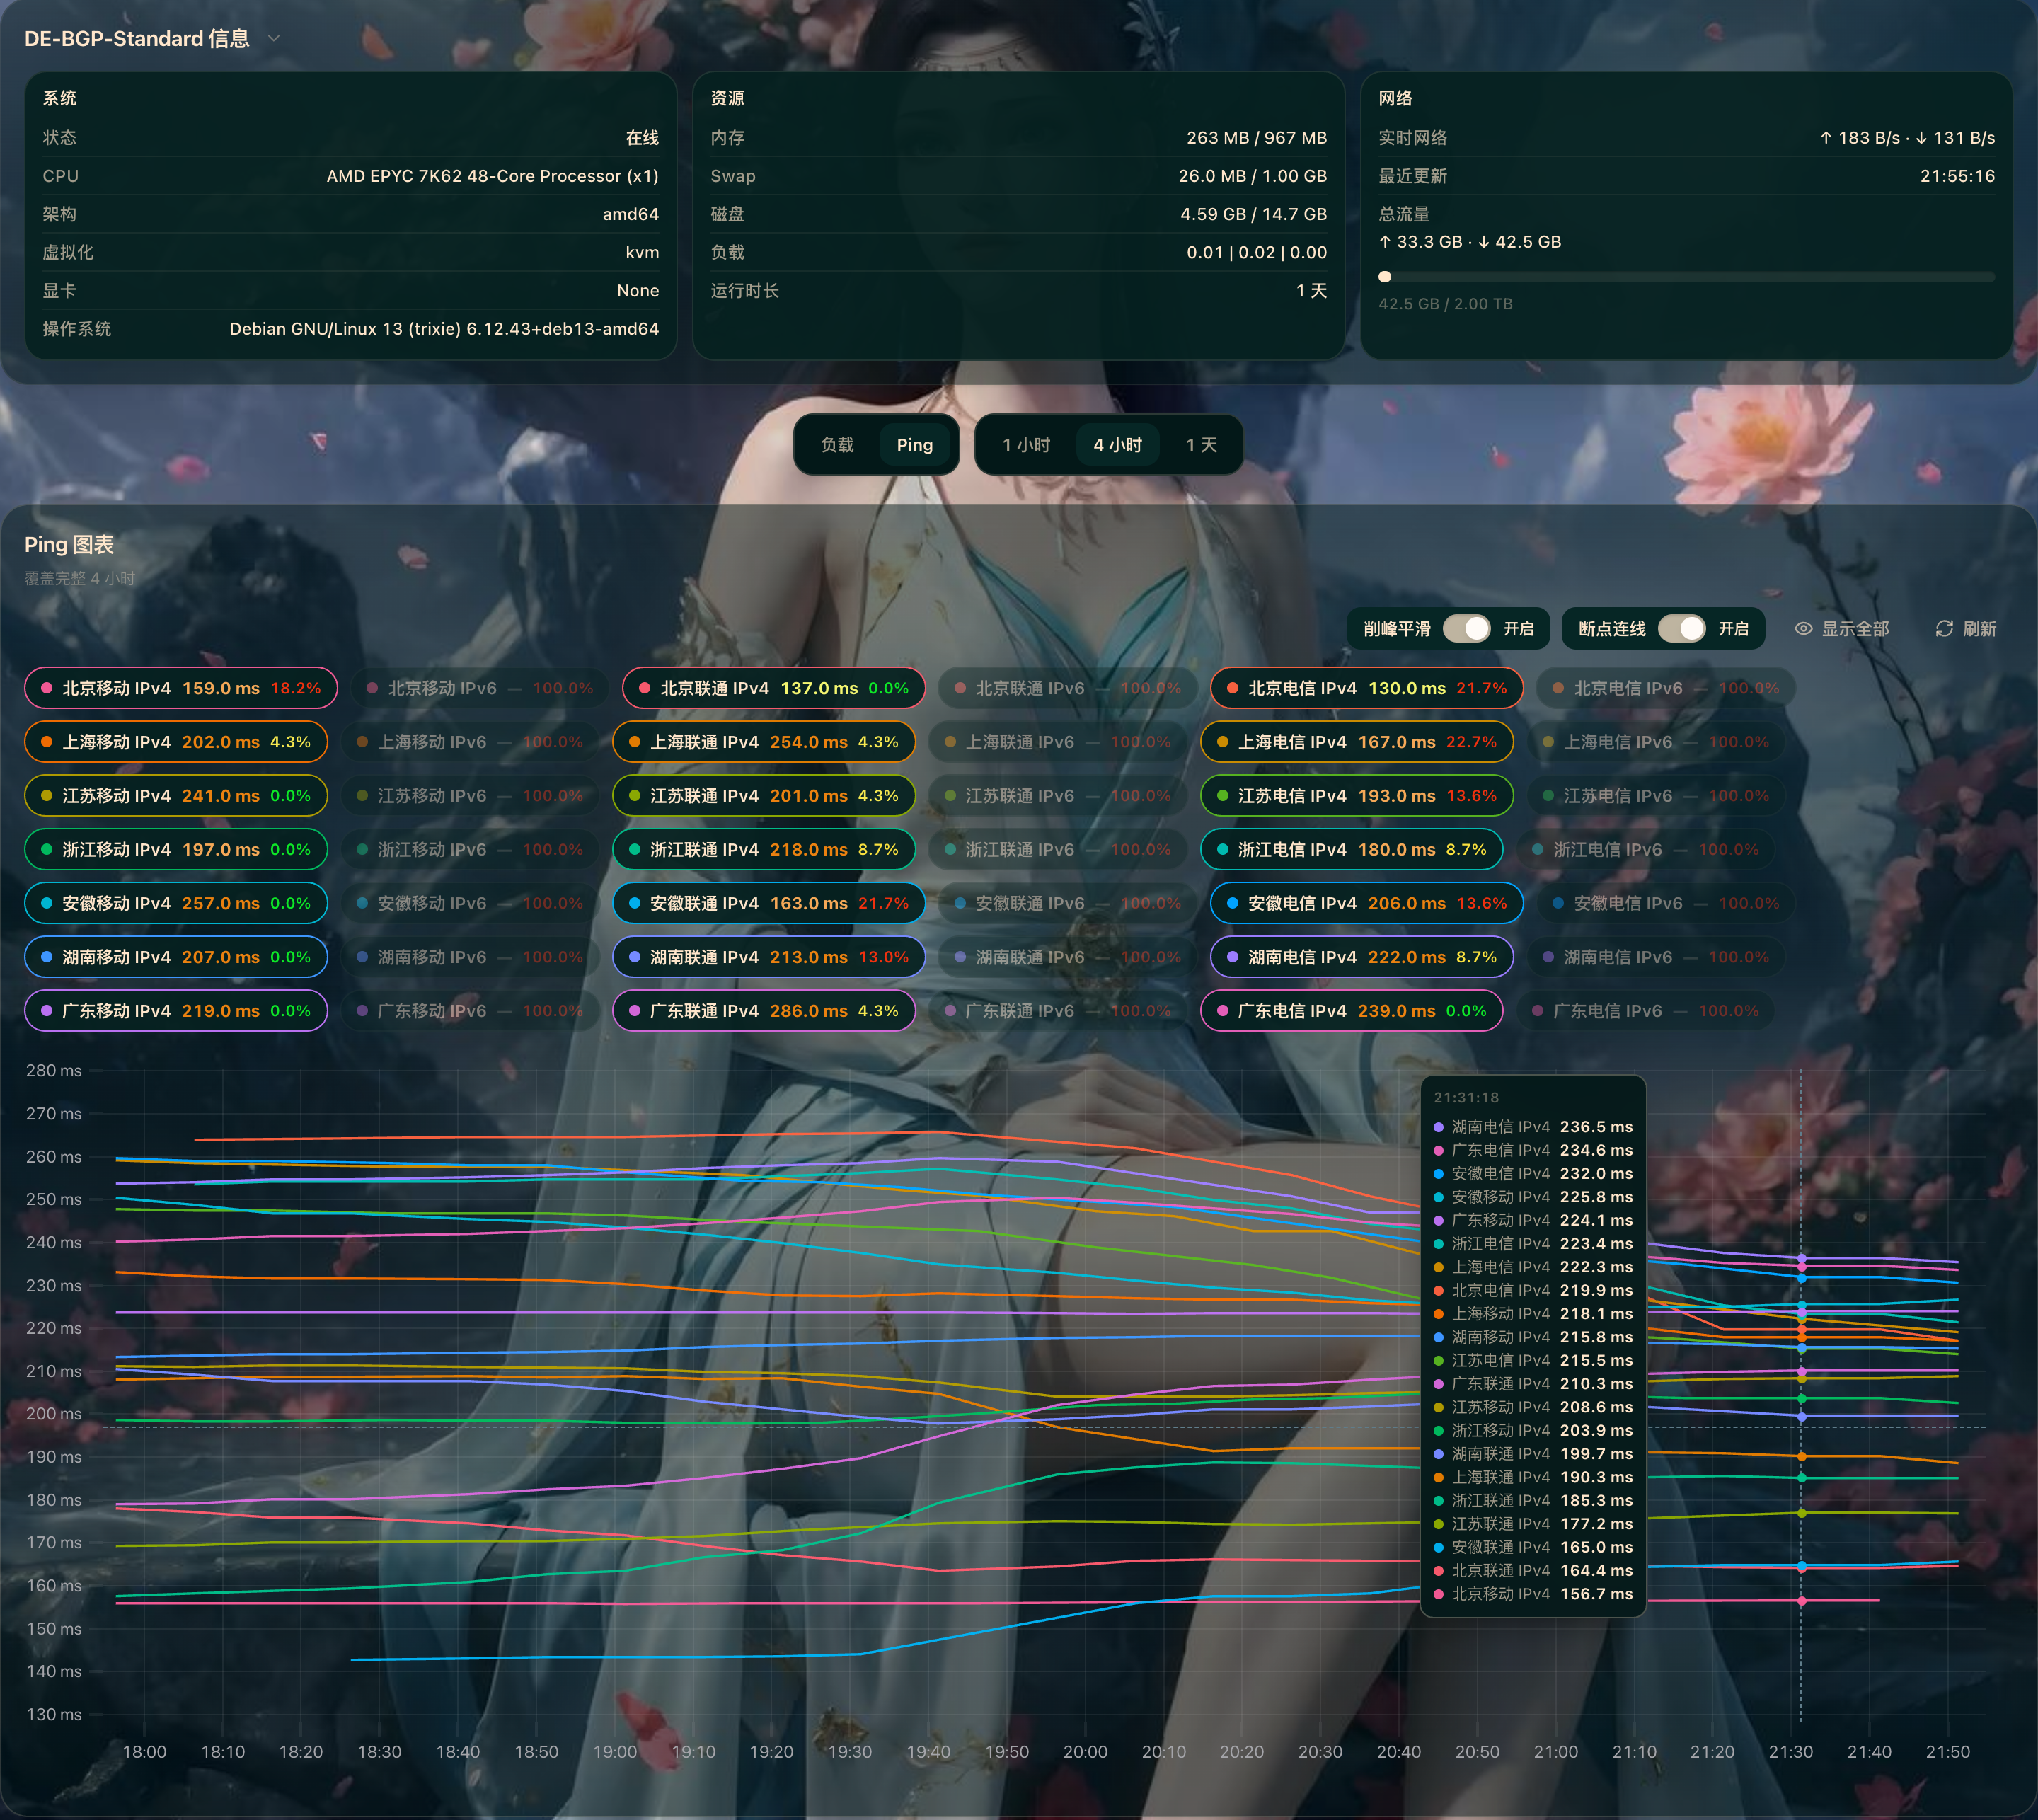Click the eye icon beside 显示全部
The width and height of the screenshot is (2038, 1820).
pos(1803,628)
